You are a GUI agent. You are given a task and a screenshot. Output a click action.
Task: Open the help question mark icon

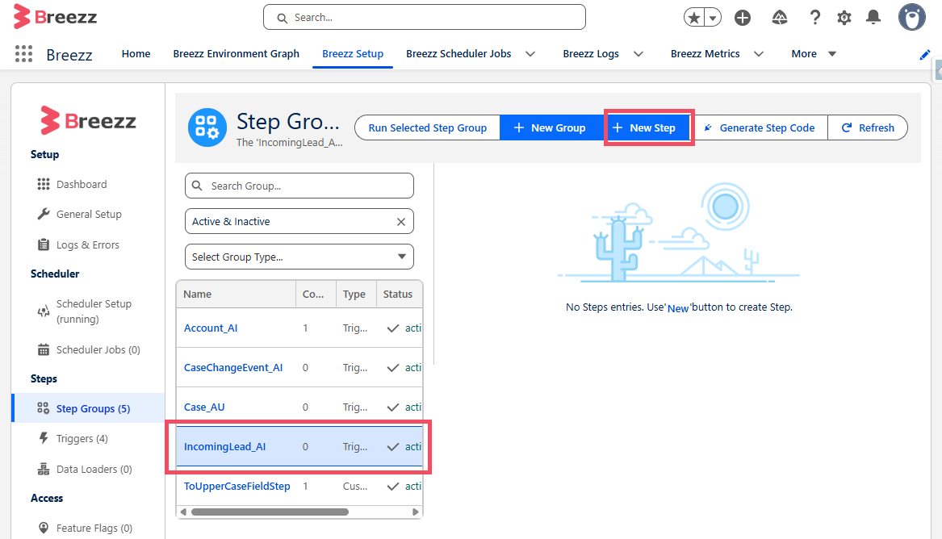point(814,18)
